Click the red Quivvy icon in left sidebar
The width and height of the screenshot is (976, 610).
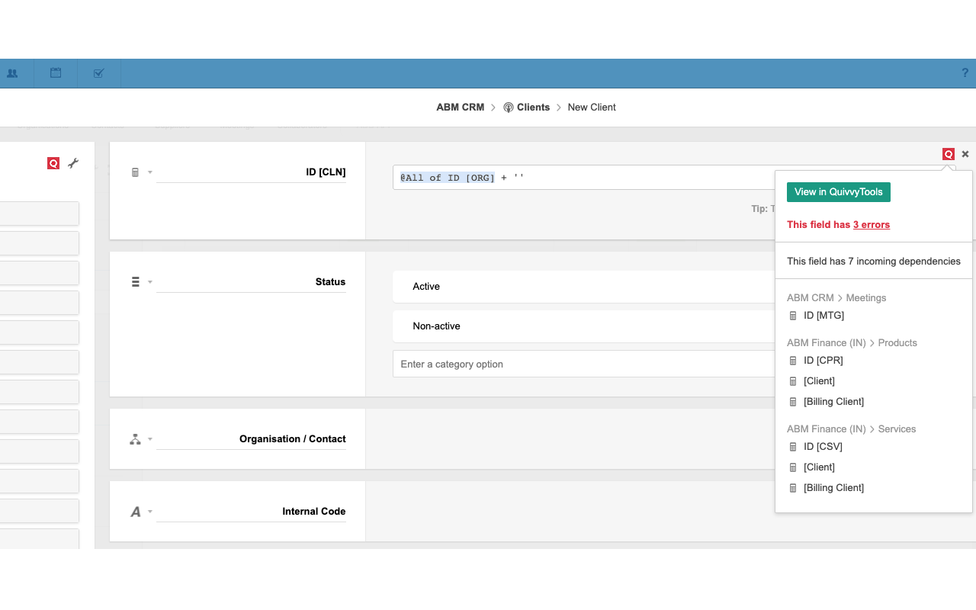(53, 163)
